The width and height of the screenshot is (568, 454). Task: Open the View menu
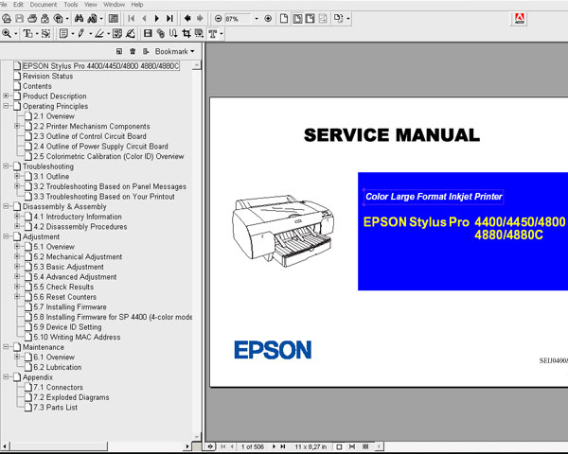pyautogui.click(x=91, y=5)
